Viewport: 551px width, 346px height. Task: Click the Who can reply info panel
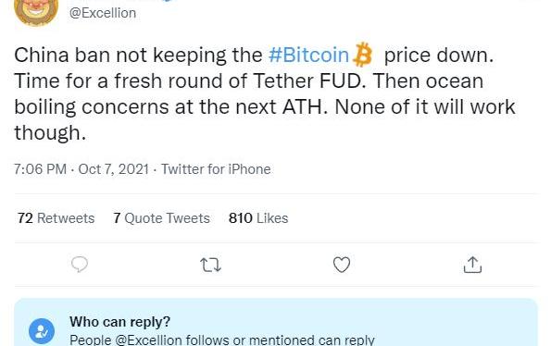point(276,323)
